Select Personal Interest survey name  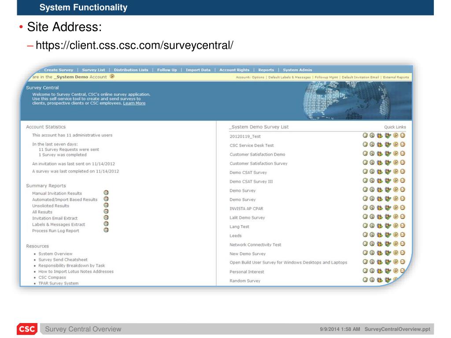tap(247, 272)
